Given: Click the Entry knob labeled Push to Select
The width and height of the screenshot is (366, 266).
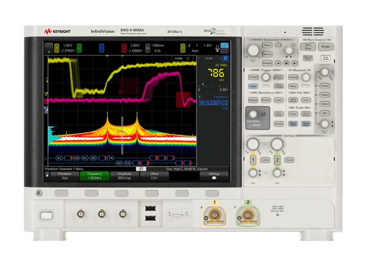Looking at the screenshot, I should coord(253,114).
